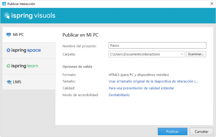Viewport: 216px width, 137px height.
Task: Click the Carpeta label
Action: [69, 54]
